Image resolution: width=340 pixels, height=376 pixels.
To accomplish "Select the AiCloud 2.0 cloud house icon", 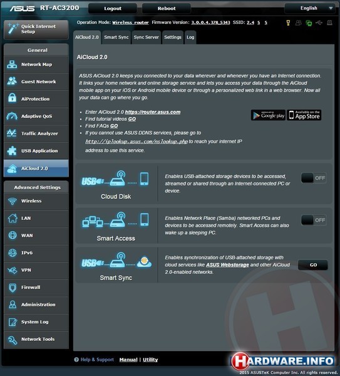I will coord(12,169).
